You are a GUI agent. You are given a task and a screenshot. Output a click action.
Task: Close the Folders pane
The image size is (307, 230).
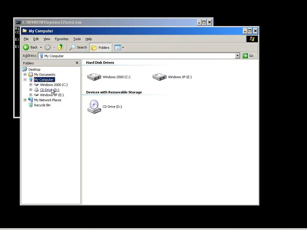pyautogui.click(x=77, y=63)
